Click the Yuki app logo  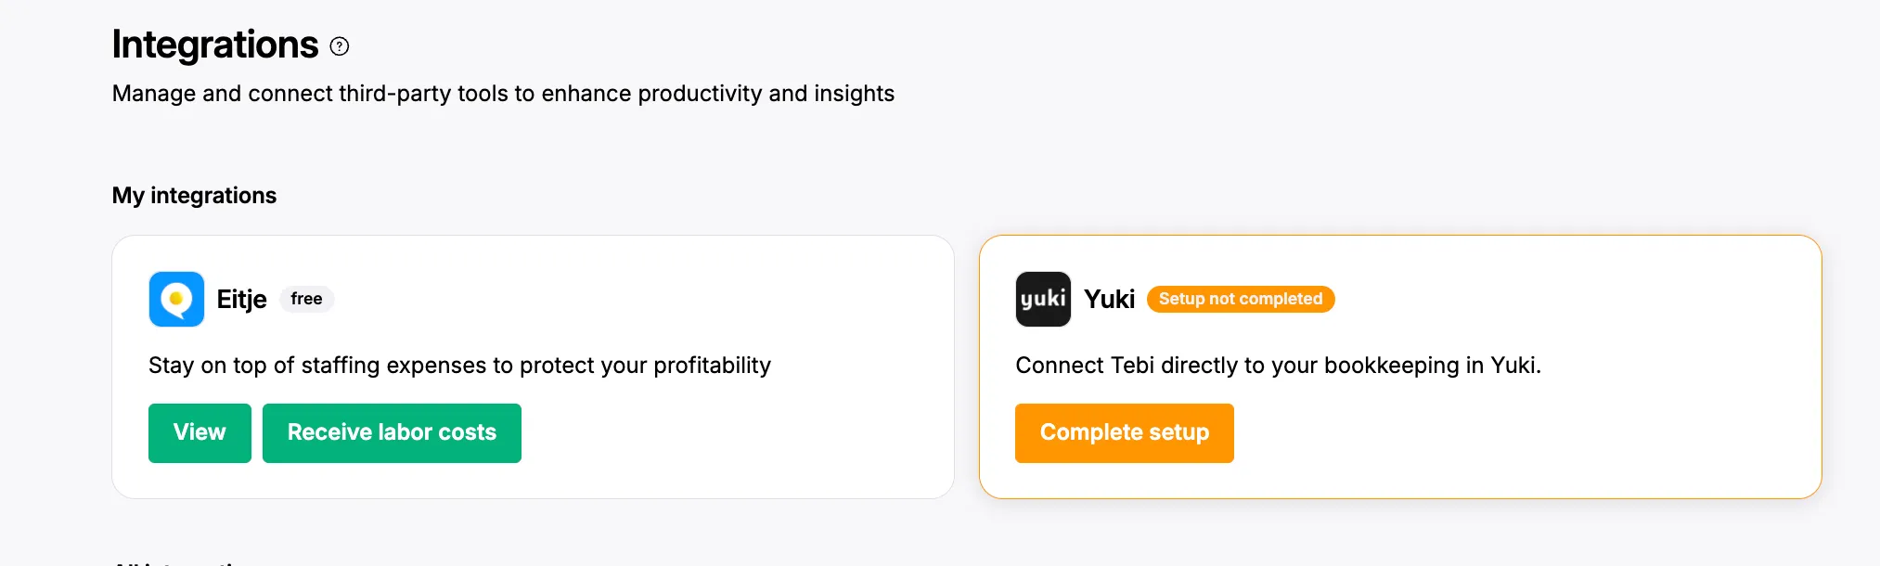[1043, 299]
